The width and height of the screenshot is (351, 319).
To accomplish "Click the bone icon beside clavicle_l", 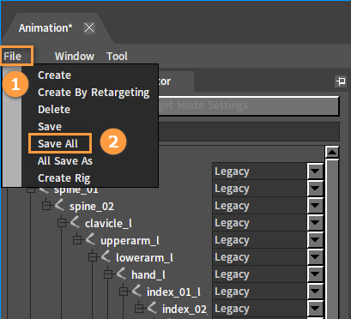I will pyautogui.click(x=75, y=222).
